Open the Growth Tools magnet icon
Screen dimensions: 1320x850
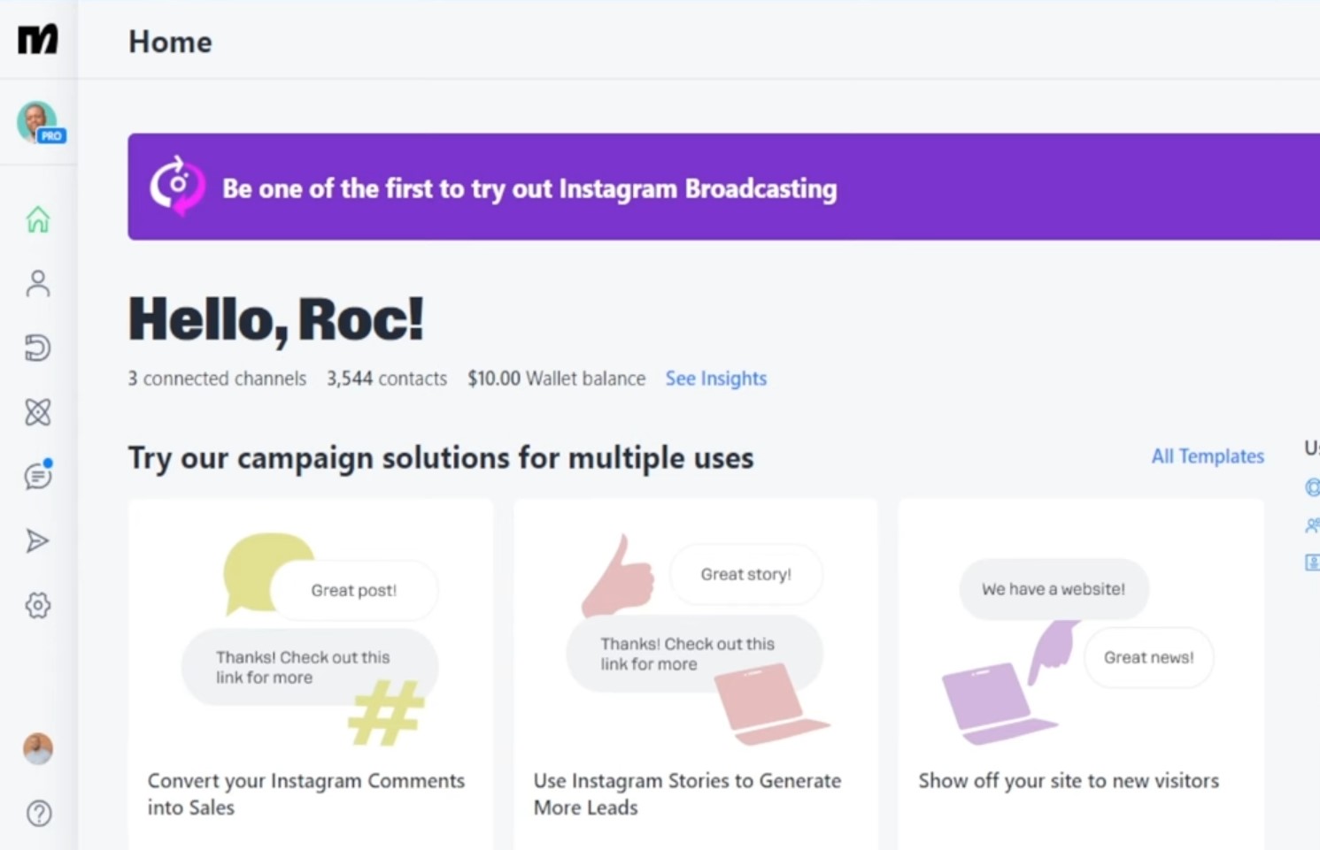click(38, 348)
